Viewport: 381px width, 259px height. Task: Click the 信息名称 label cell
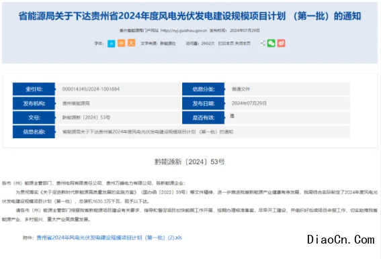click(x=34, y=132)
